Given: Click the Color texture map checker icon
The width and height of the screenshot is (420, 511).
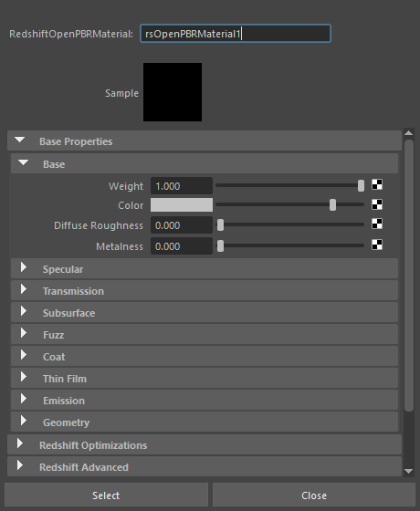Looking at the screenshot, I should pos(377,204).
